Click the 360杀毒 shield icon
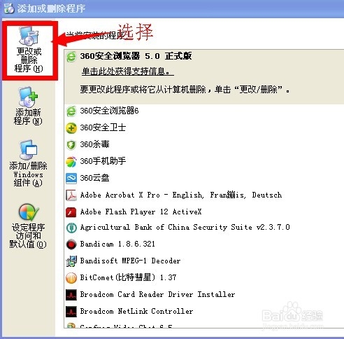Viewport: 344px width, 339px height. [71, 145]
